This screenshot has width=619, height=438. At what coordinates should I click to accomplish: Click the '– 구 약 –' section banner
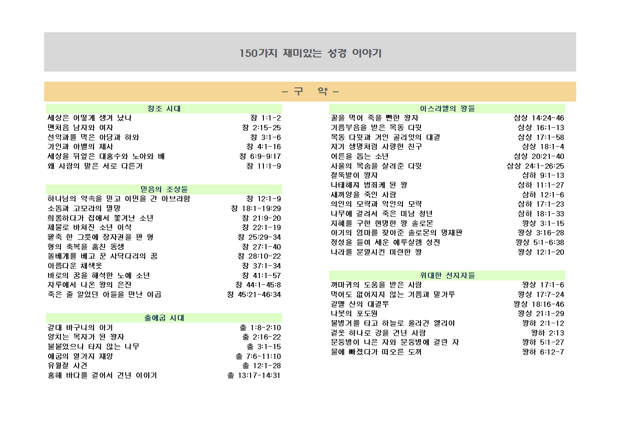310,91
